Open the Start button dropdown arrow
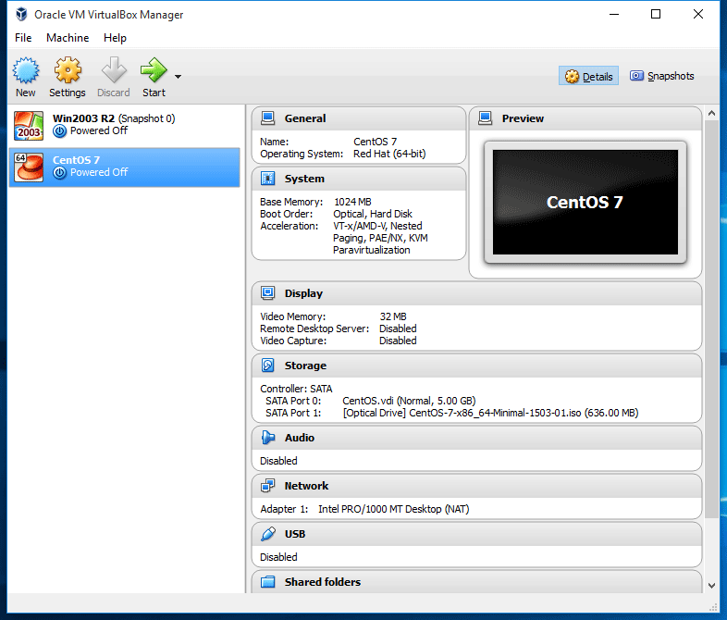 [178, 77]
